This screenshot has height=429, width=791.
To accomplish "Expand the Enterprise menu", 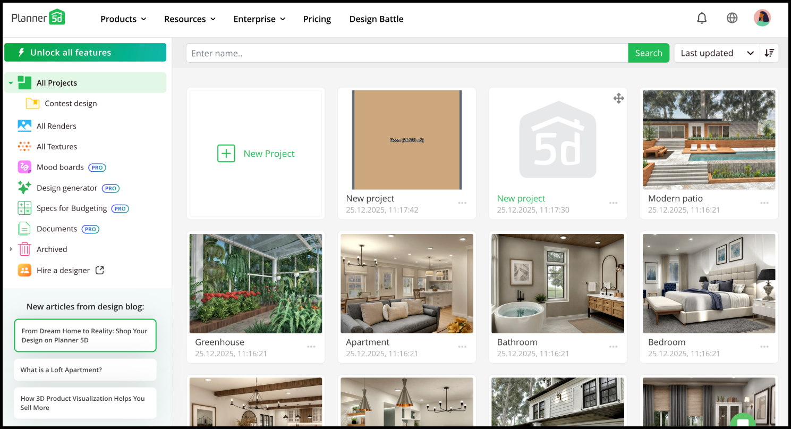I will [260, 19].
